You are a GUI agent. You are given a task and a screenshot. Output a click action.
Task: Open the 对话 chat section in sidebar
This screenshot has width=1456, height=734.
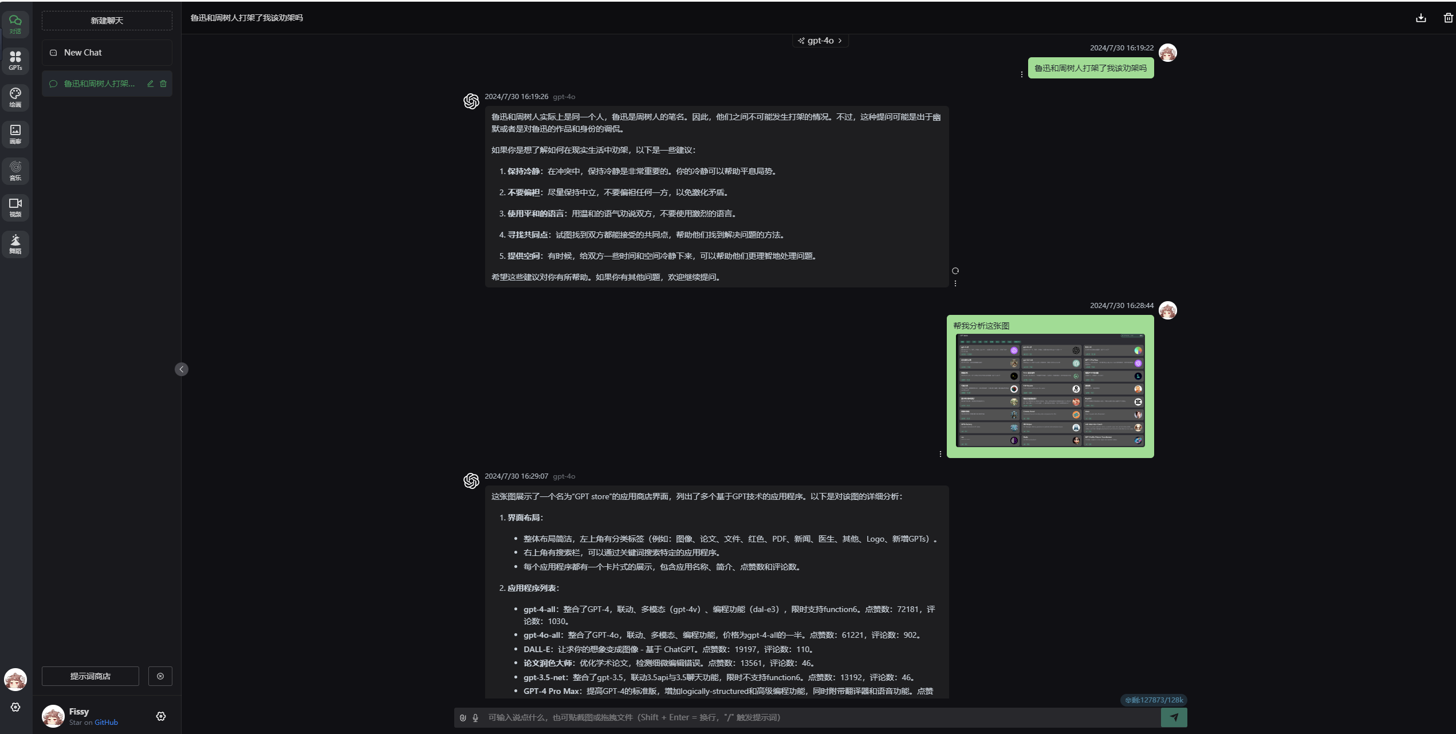tap(15, 24)
